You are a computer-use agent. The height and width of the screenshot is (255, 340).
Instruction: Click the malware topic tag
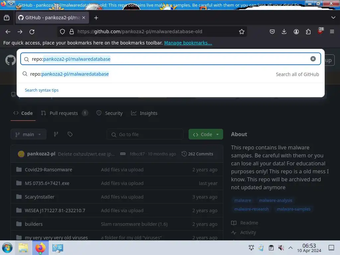pos(243,201)
